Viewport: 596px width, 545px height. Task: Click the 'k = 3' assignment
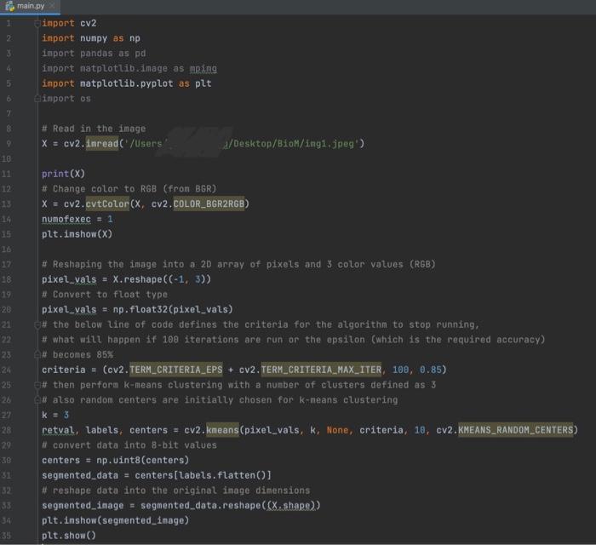pyautogui.click(x=55, y=415)
